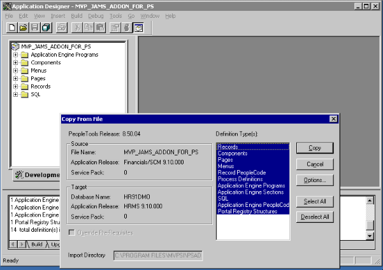Click the MVP_JAMS_ADDON_FOR_PS project root icon

coord(16,46)
